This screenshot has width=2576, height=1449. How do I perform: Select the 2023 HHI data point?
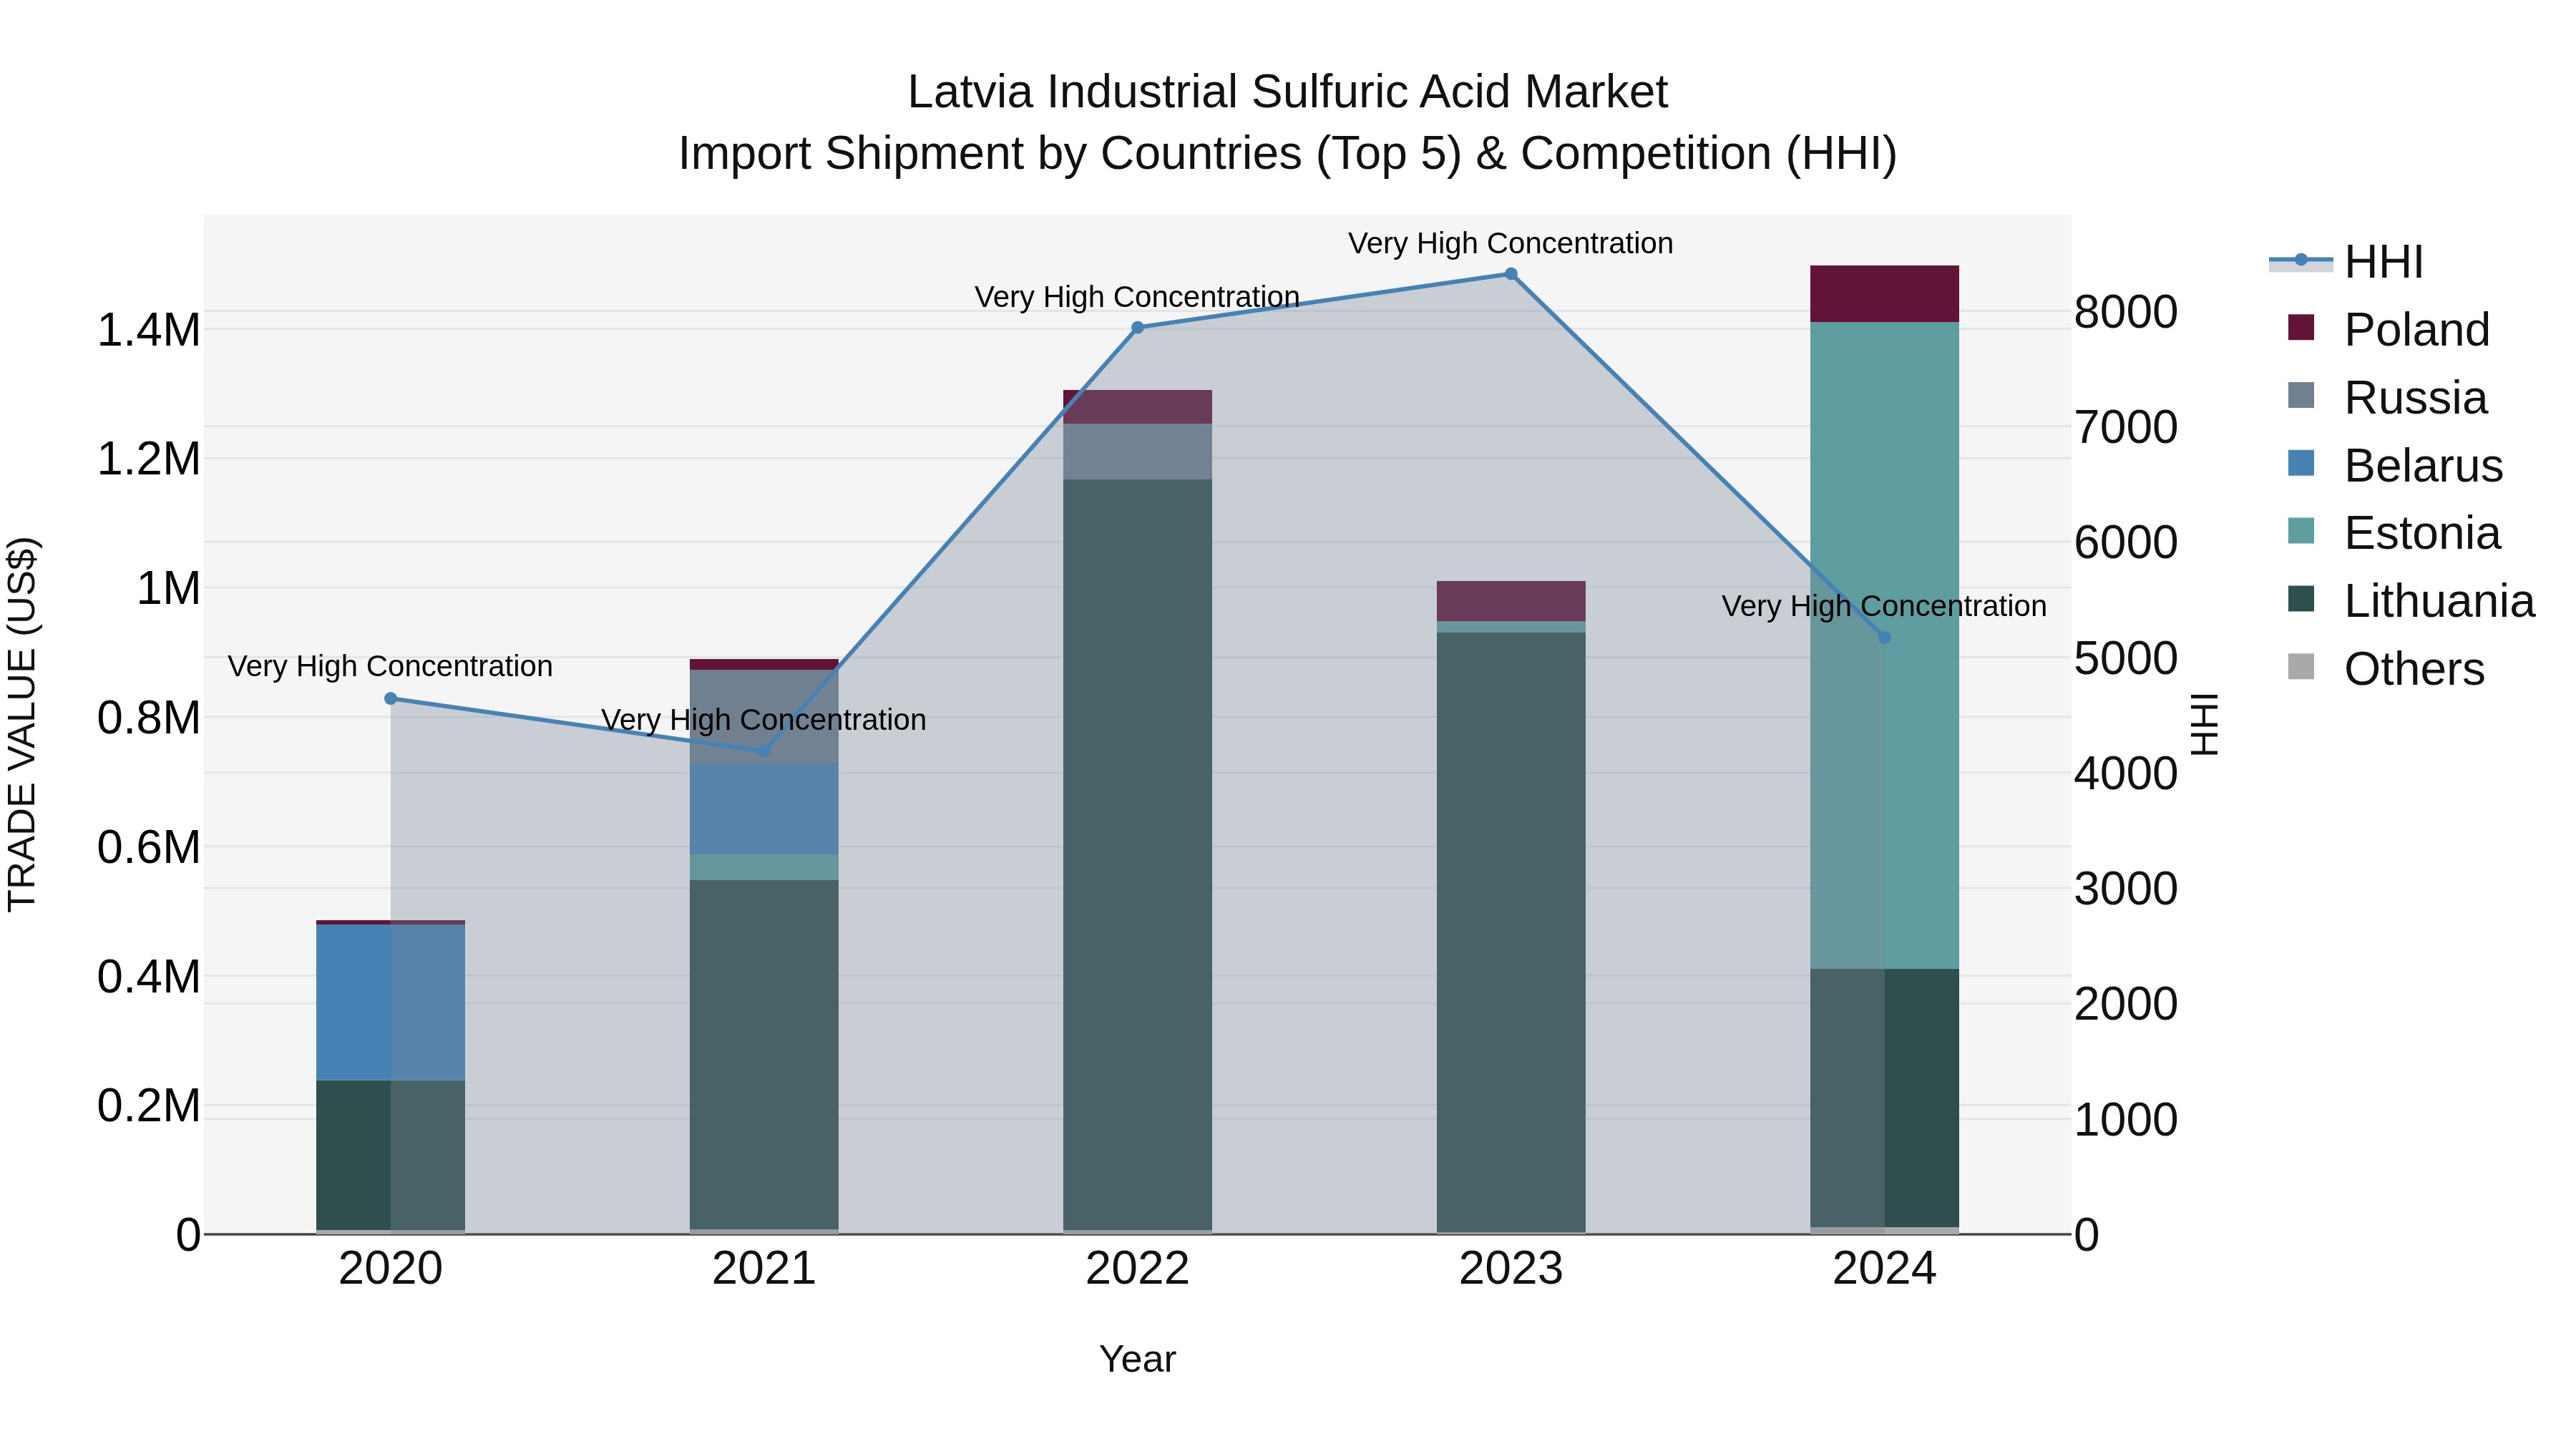tap(1511, 274)
